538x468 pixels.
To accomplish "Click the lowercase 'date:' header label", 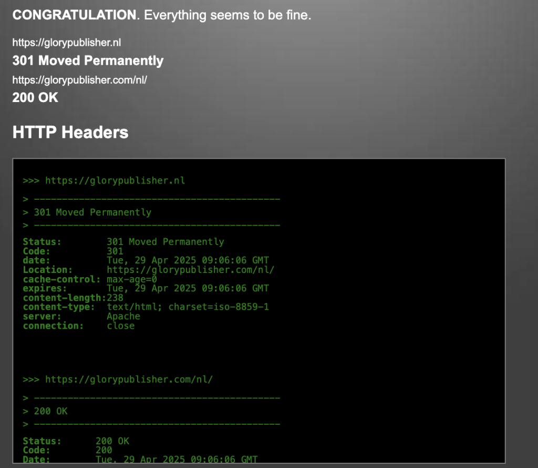I will [36, 260].
